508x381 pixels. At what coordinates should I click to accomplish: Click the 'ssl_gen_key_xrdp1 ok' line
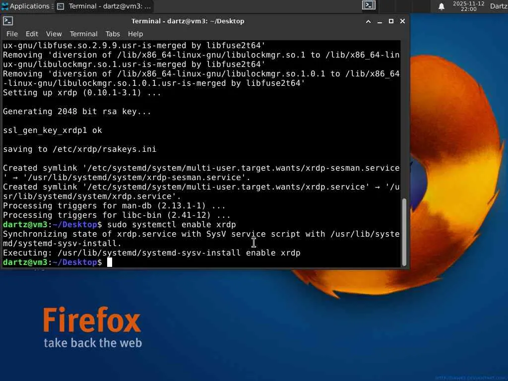click(52, 130)
